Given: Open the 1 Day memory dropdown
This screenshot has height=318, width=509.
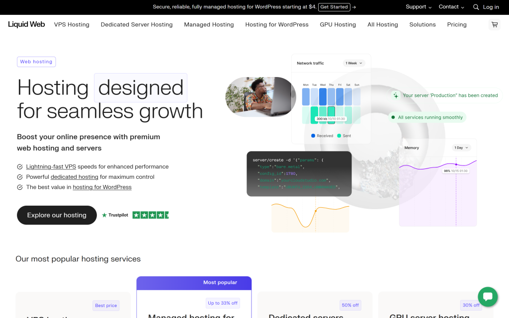Looking at the screenshot, I should (461, 148).
